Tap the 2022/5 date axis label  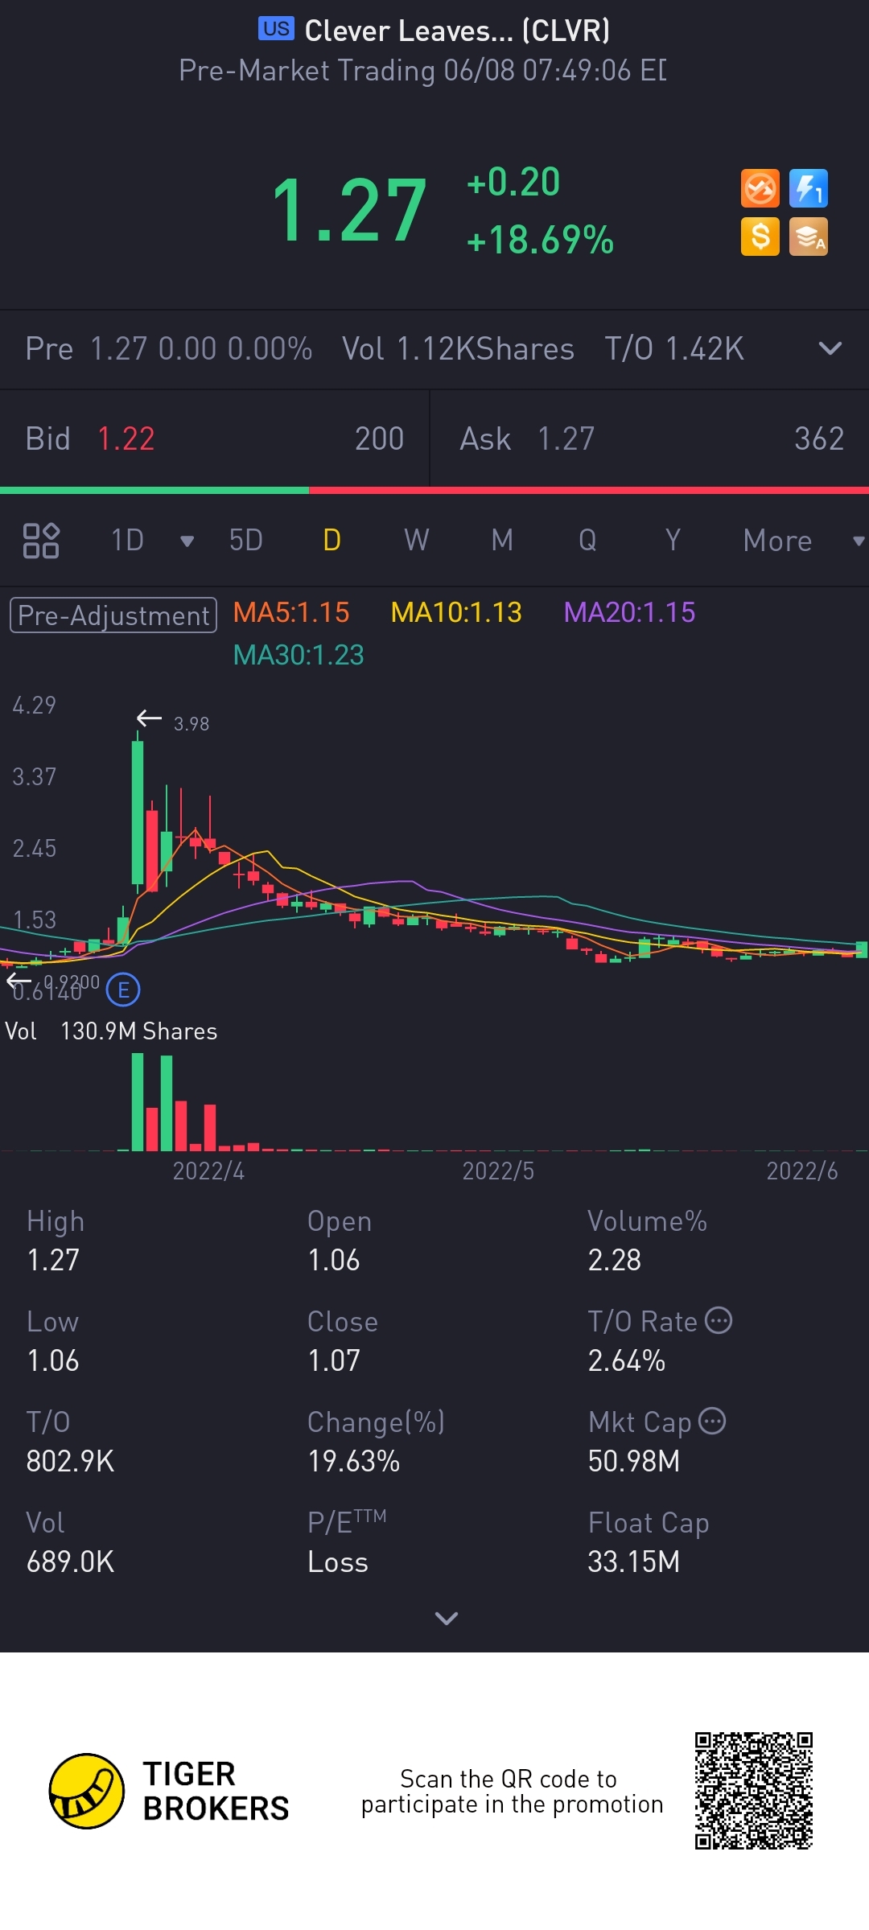point(498,1171)
